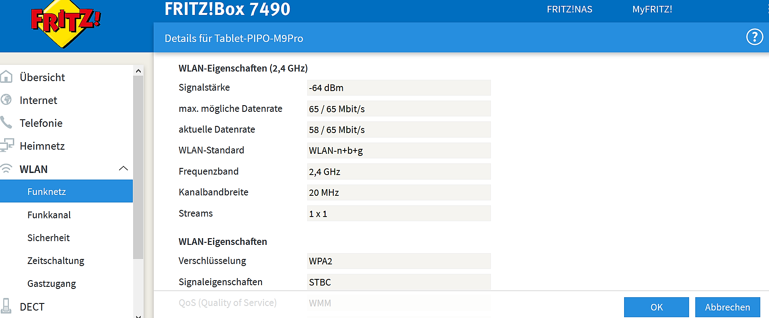This screenshot has width=769, height=318.
Task: Open help with the question mark icon
Action: pyautogui.click(x=754, y=37)
